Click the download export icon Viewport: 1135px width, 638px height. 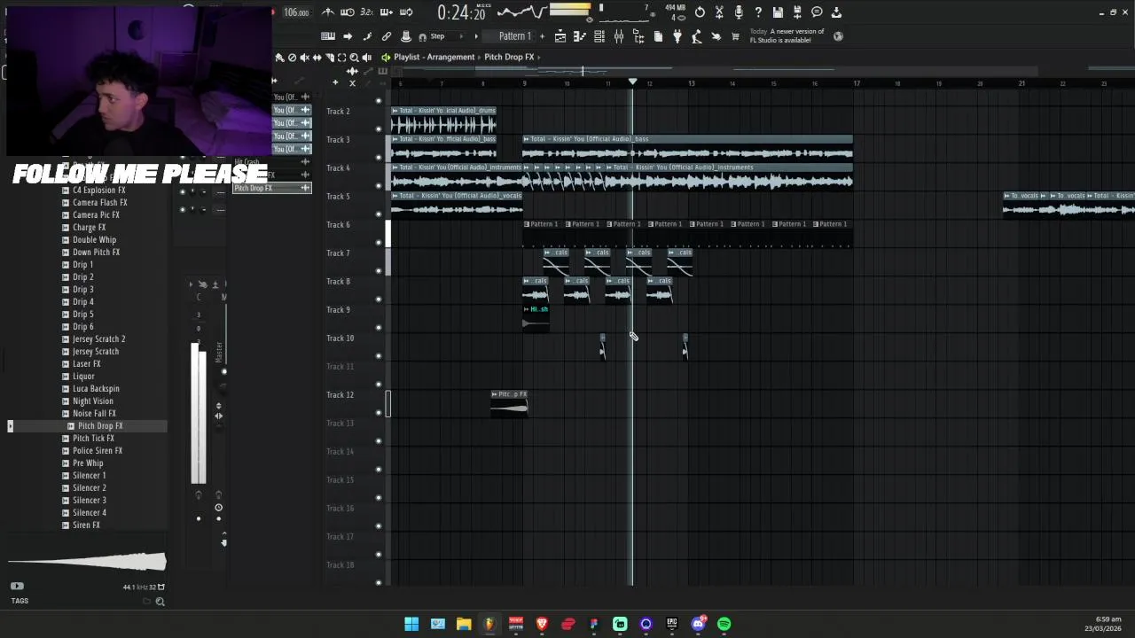[x=836, y=12]
